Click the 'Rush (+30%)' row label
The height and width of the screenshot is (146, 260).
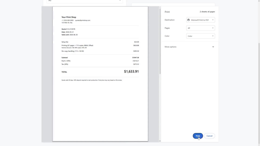[66, 61]
